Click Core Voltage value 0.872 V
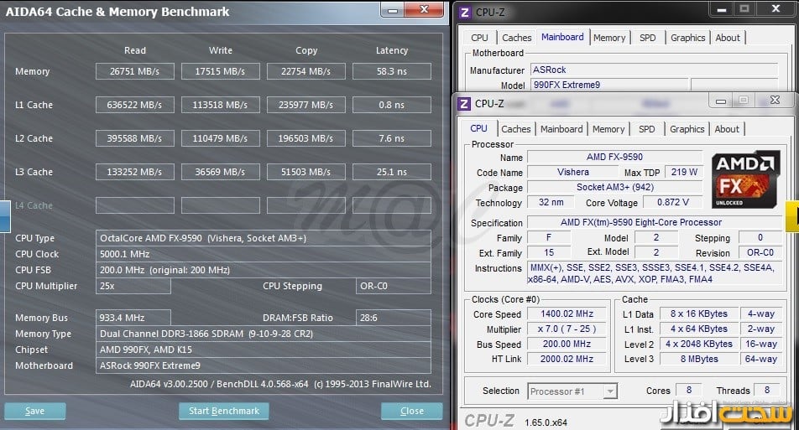 point(672,203)
